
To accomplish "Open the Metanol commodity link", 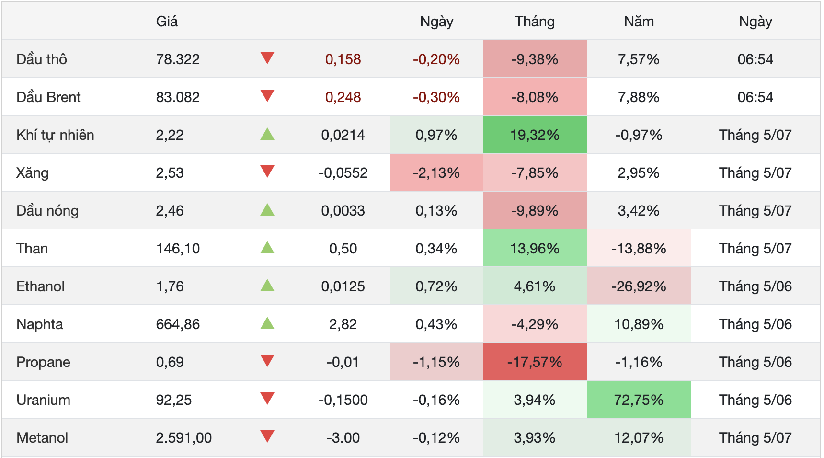I will point(42,438).
